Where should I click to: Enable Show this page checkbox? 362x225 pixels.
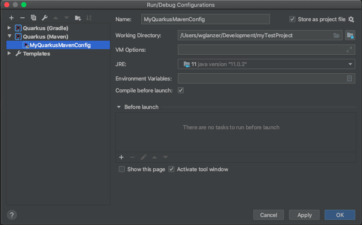[x=122, y=169]
